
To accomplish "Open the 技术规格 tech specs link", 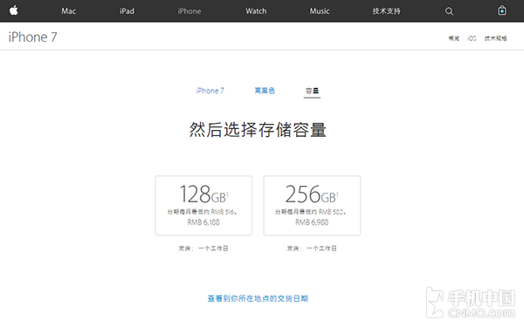I will (495, 38).
